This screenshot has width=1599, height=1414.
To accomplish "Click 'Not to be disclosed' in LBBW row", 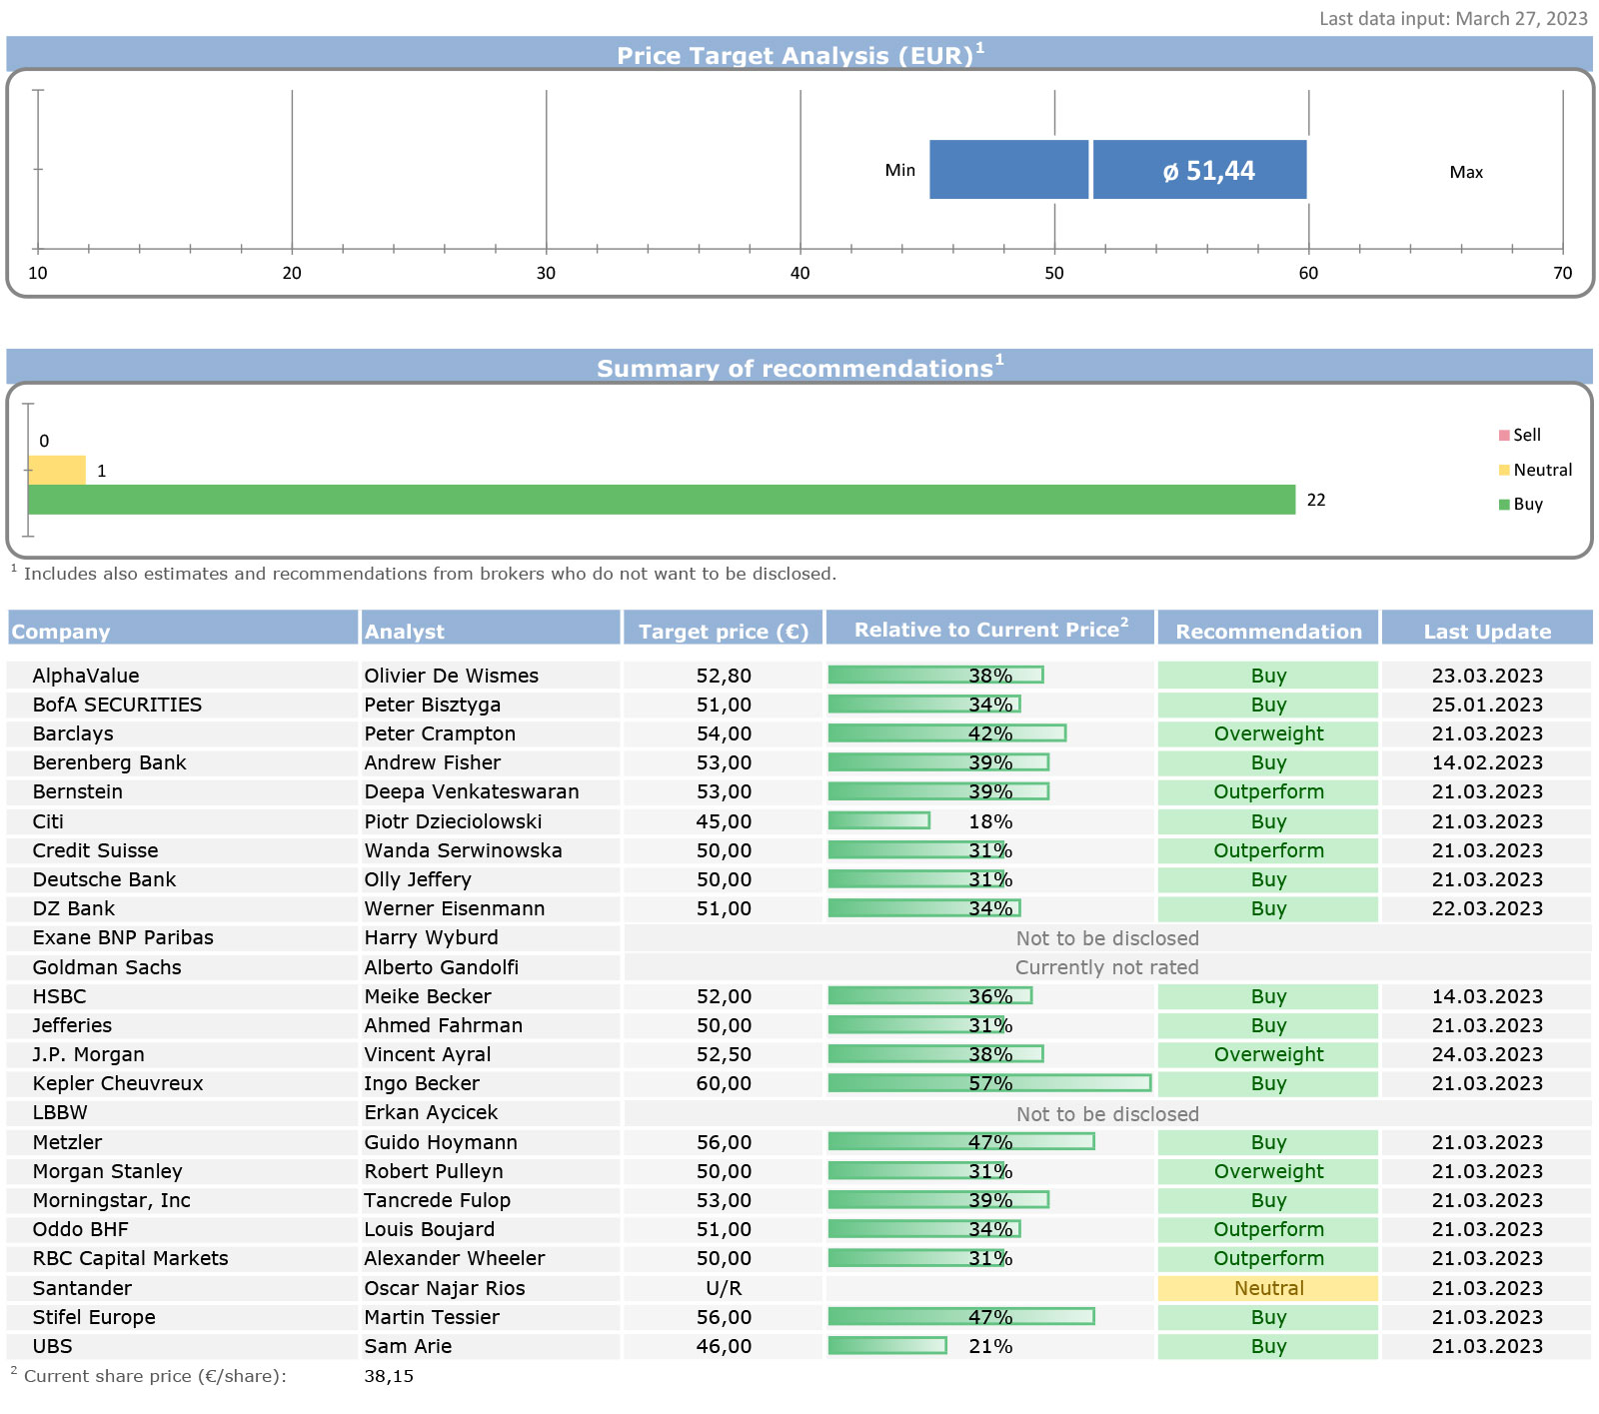I will click(x=1107, y=1114).
